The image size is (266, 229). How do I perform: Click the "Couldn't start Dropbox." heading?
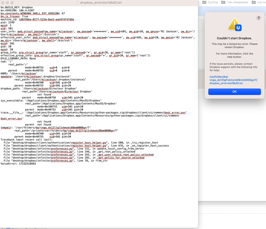coord(234,38)
